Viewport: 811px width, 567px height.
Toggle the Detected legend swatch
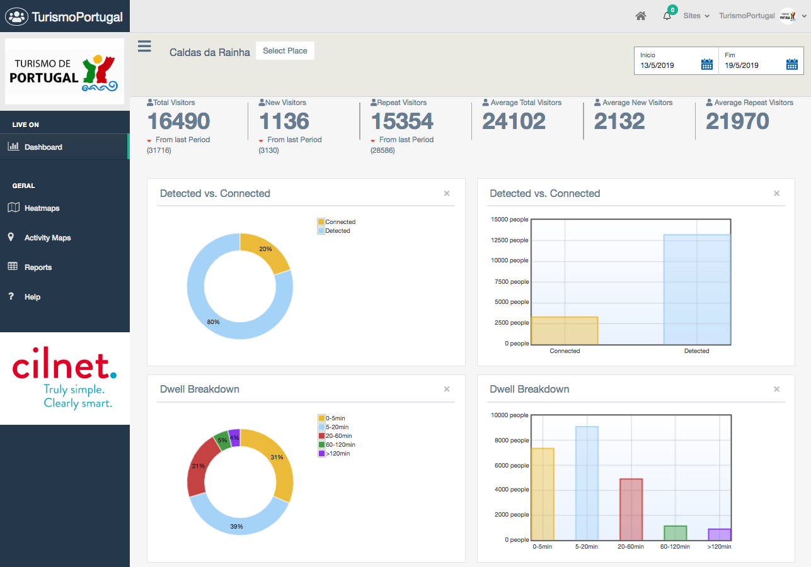click(321, 231)
